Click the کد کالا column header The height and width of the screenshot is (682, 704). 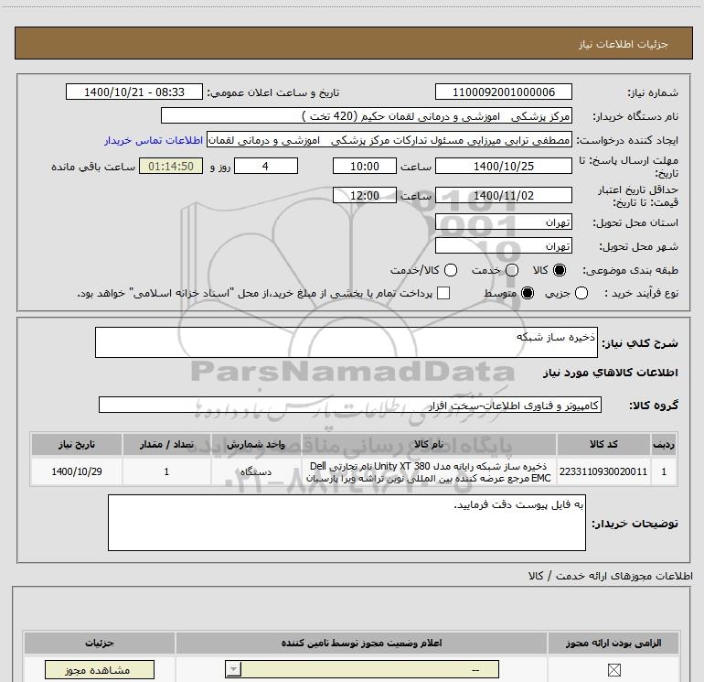click(x=603, y=444)
